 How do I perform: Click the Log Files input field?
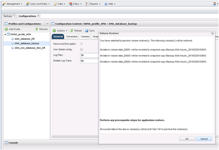(x=89, y=55)
